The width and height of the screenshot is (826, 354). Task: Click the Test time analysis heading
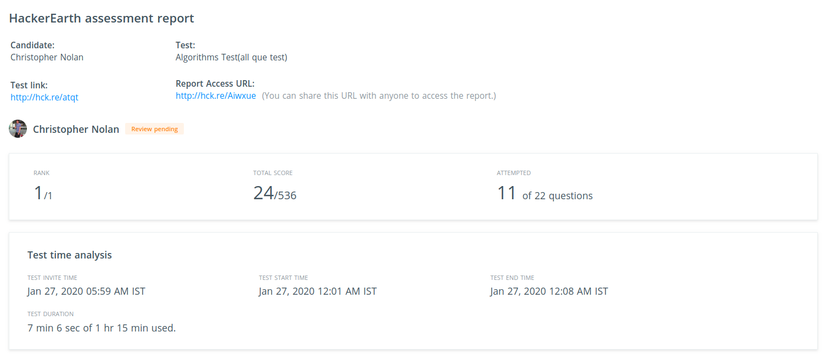tap(70, 255)
